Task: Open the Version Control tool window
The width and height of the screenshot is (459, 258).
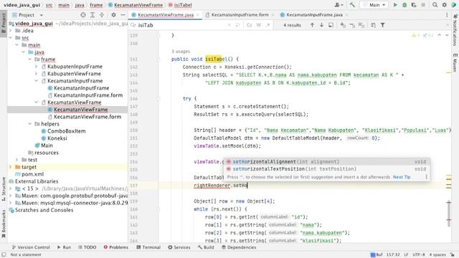Action: [31, 247]
